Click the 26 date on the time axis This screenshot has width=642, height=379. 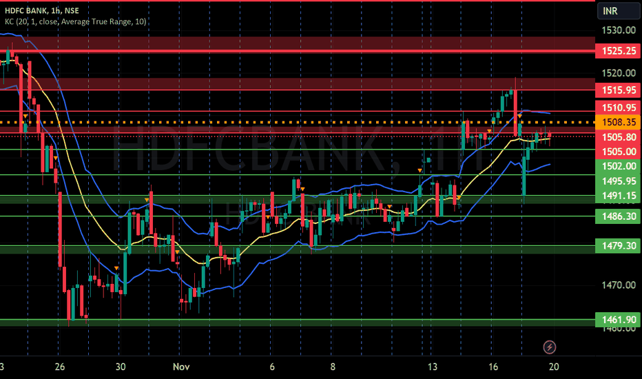click(x=60, y=367)
